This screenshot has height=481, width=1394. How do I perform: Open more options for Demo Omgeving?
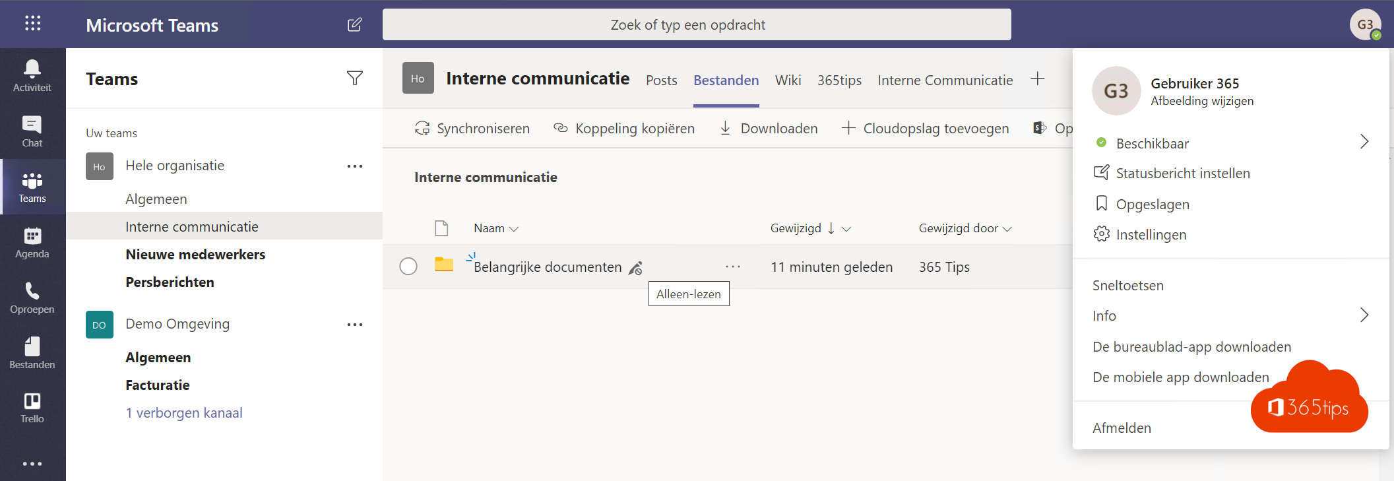(x=355, y=325)
